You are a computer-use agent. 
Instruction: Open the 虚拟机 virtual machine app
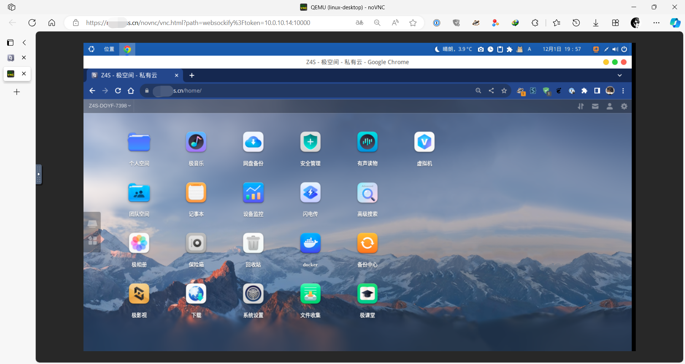tap(425, 142)
